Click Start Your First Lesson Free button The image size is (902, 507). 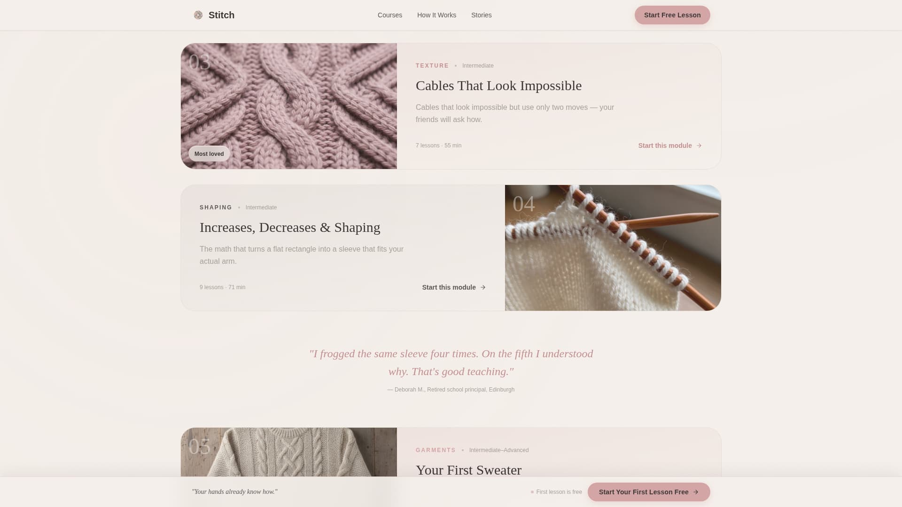click(x=649, y=492)
